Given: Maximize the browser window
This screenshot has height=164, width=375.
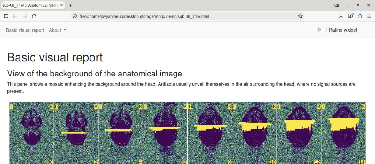Looking at the screenshot, I should coord(357,5).
